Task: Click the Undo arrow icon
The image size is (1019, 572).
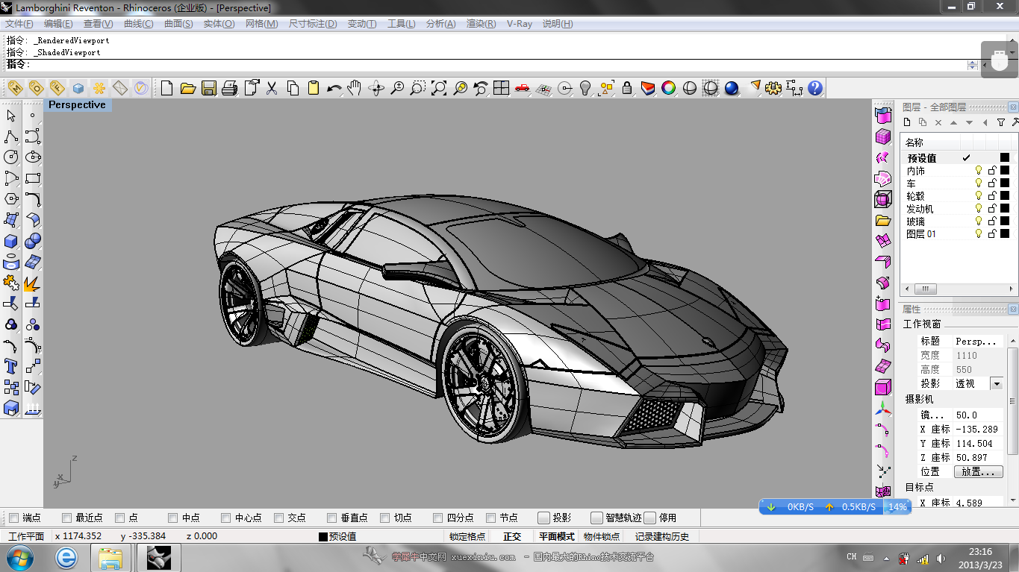Action: 334,88
